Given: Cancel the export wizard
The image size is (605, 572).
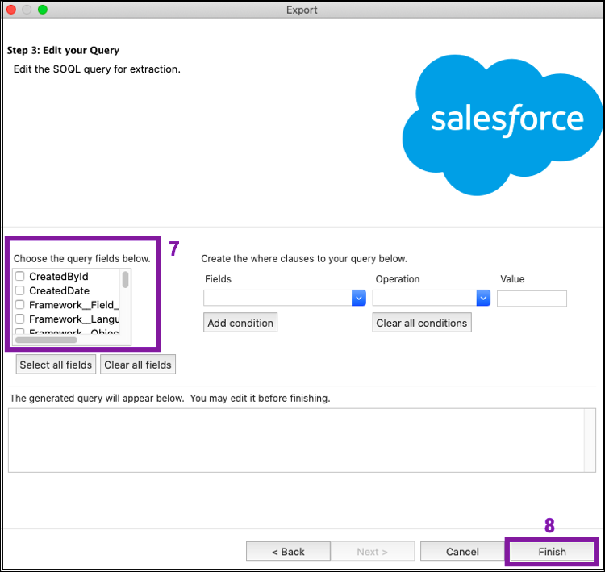Looking at the screenshot, I should (x=462, y=552).
